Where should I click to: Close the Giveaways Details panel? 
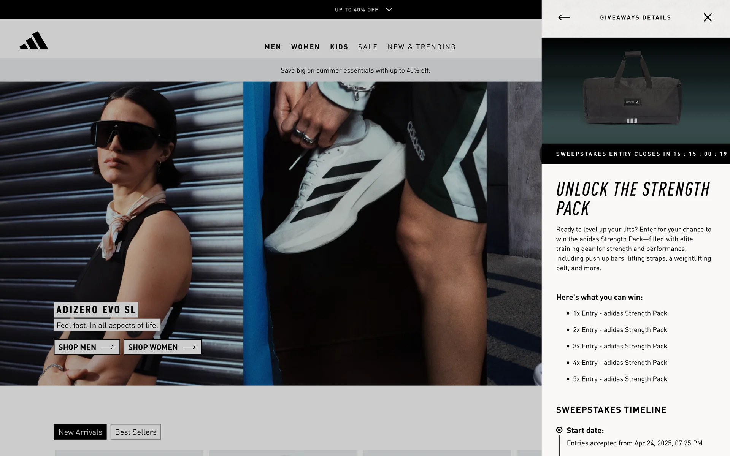pyautogui.click(x=707, y=17)
